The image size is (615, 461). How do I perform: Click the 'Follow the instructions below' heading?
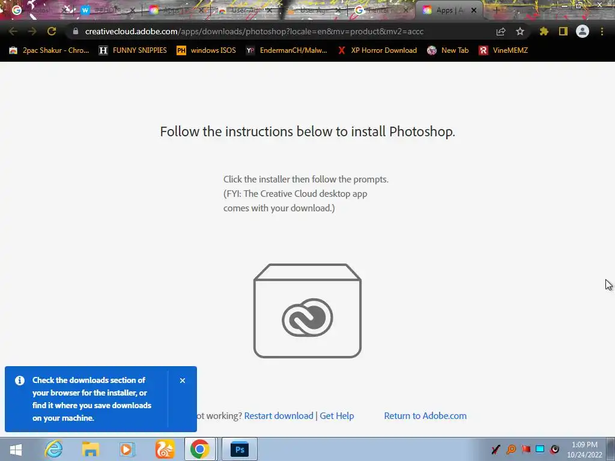[x=307, y=131]
